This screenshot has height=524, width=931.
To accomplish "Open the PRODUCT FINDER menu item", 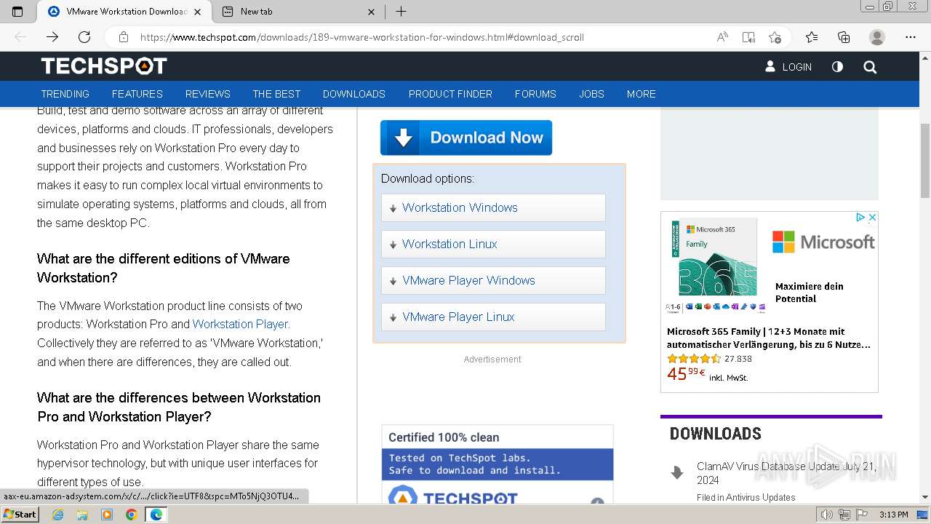I will (x=450, y=94).
